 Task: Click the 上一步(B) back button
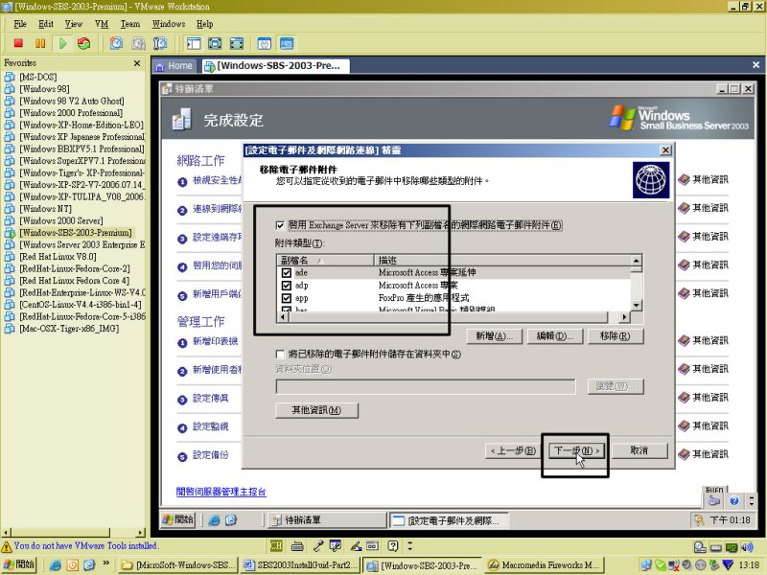coord(513,450)
